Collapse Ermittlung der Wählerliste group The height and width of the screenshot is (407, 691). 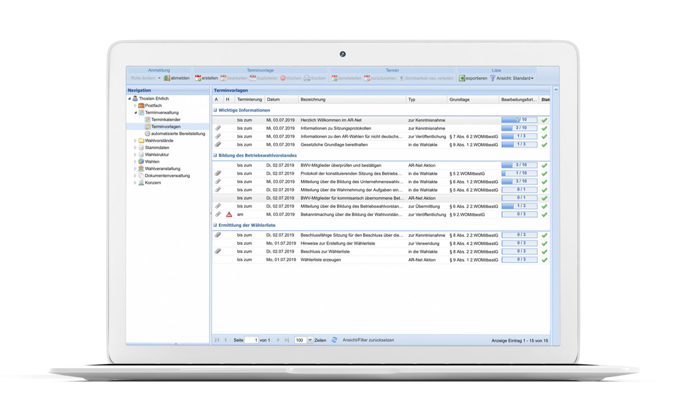[x=215, y=225]
